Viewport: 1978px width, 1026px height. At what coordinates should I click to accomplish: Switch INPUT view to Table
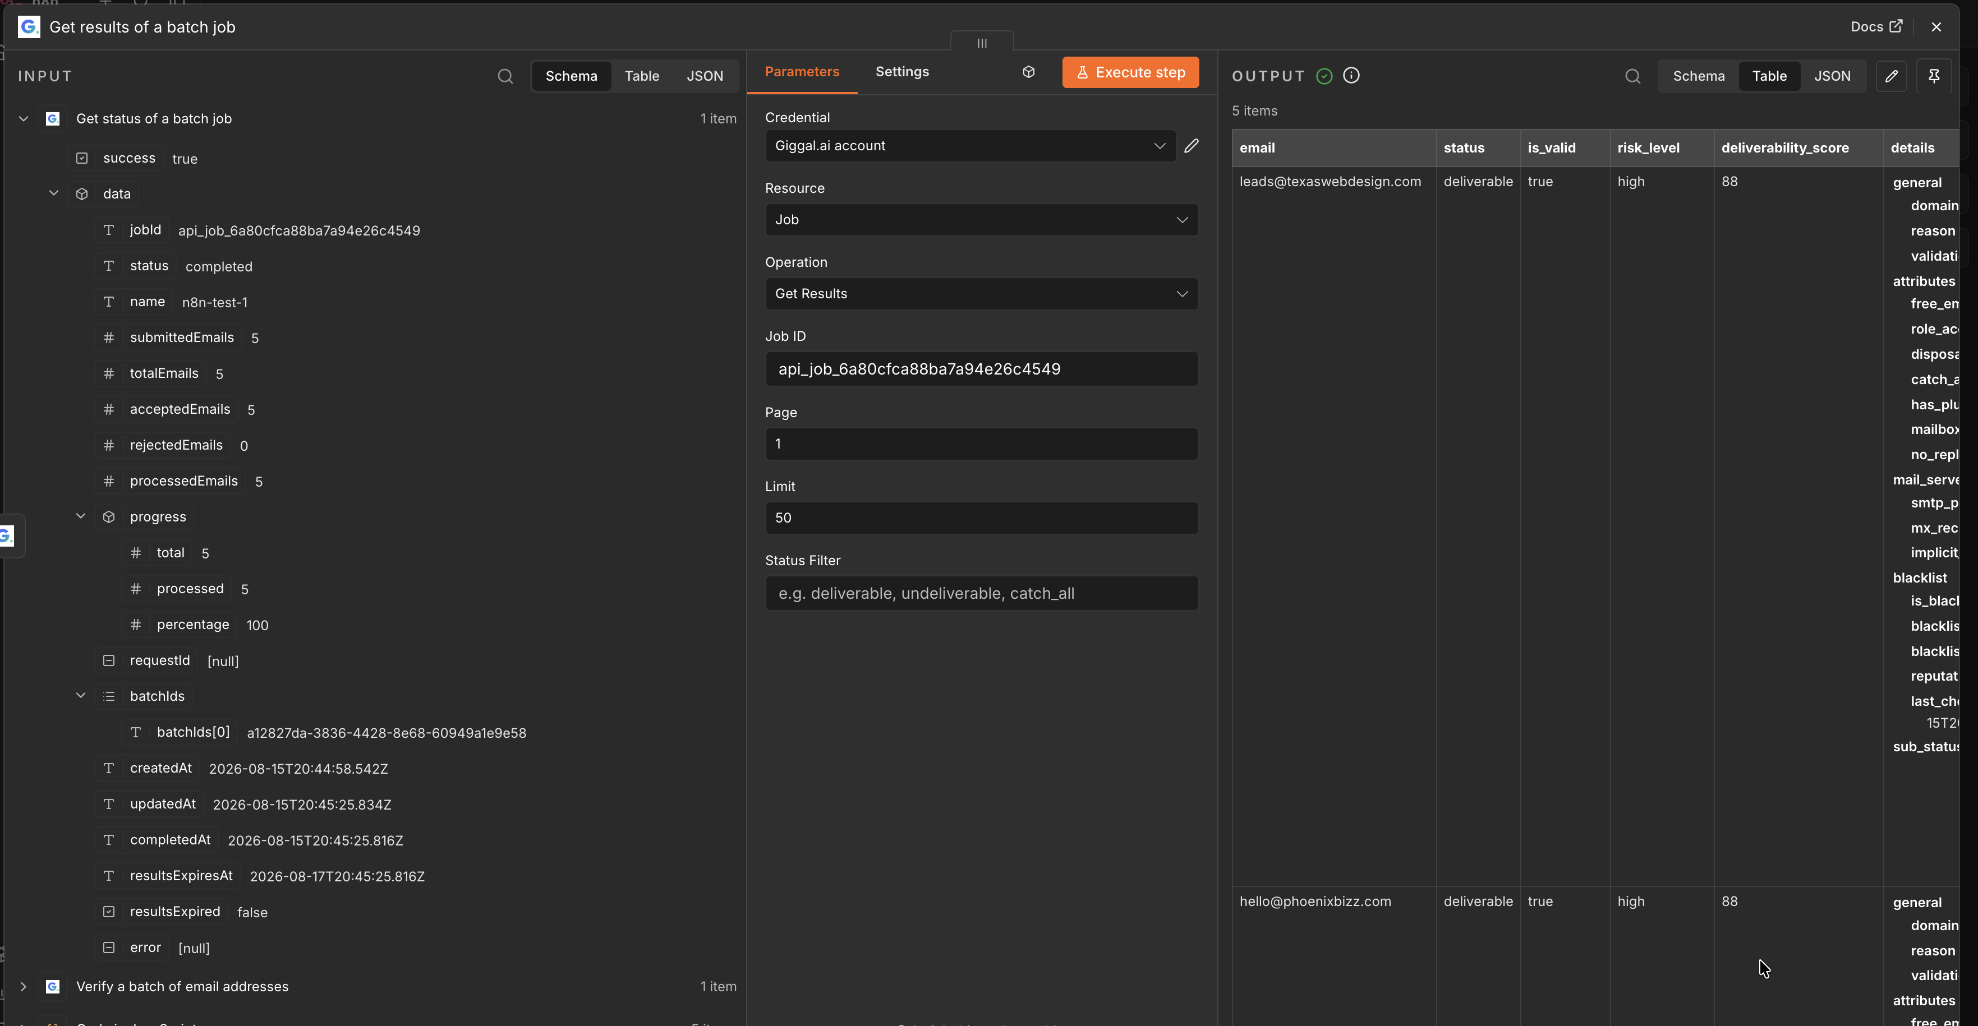tap(642, 76)
